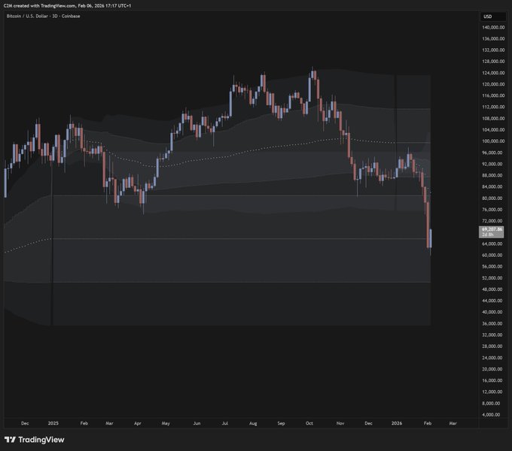Click the 2025 year marker on time axis
Screen dimensions: 512x451
(x=53, y=424)
